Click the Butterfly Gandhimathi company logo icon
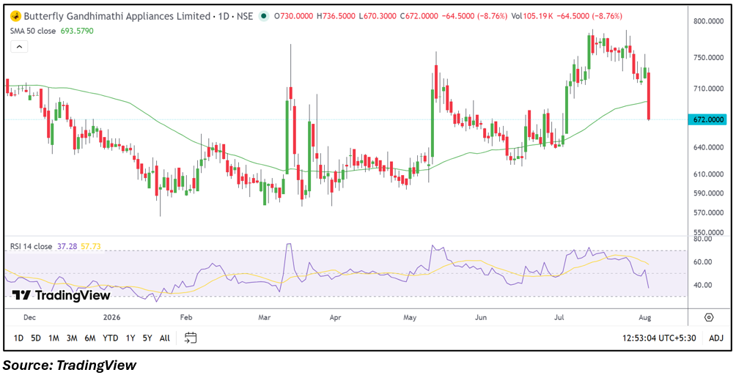Screen dimensions: 736x375 (16, 16)
